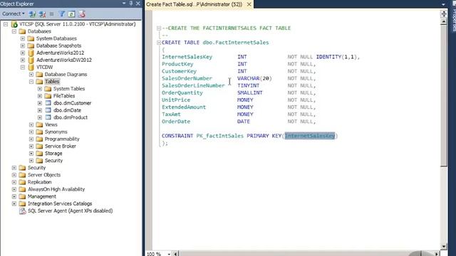The width and height of the screenshot is (456, 256).
Task: Select System Databases tree item
Action: pos(56,38)
